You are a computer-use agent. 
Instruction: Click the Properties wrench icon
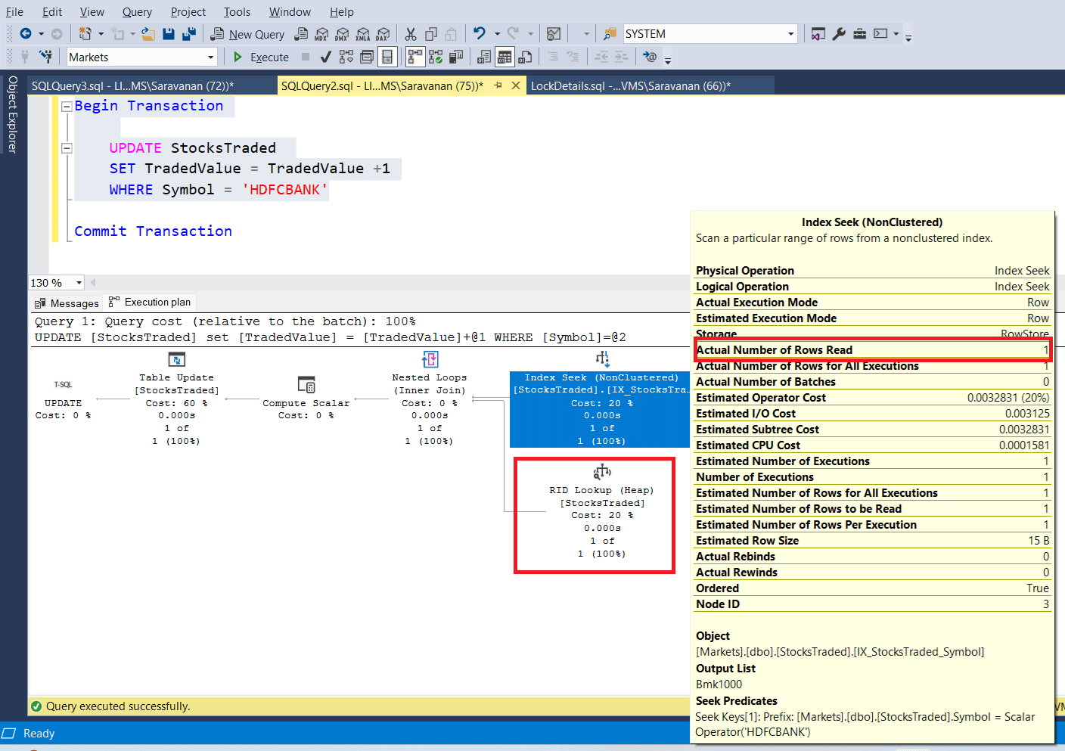tap(839, 34)
